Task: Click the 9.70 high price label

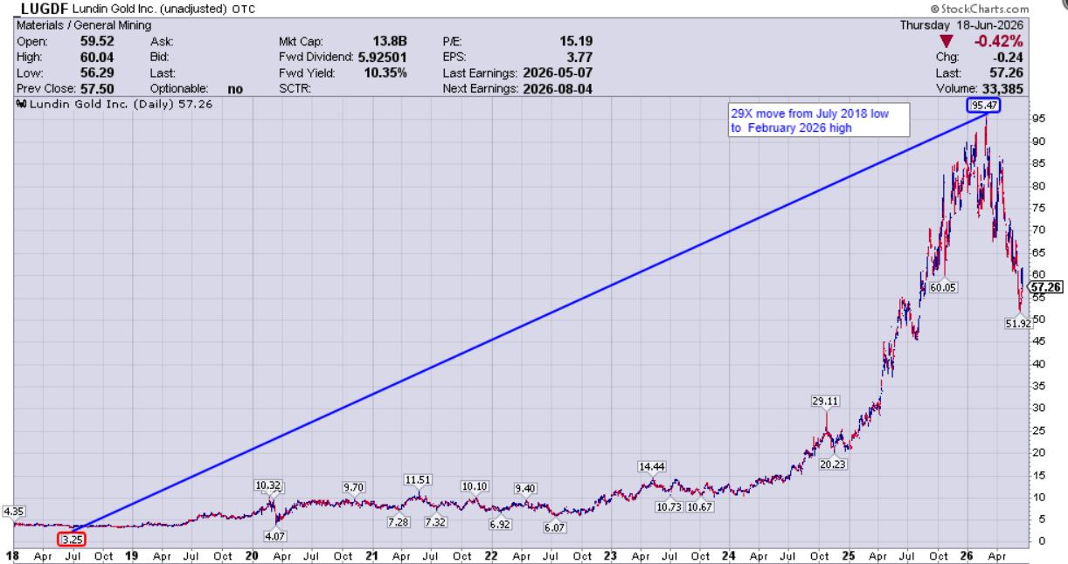Action: (x=355, y=486)
